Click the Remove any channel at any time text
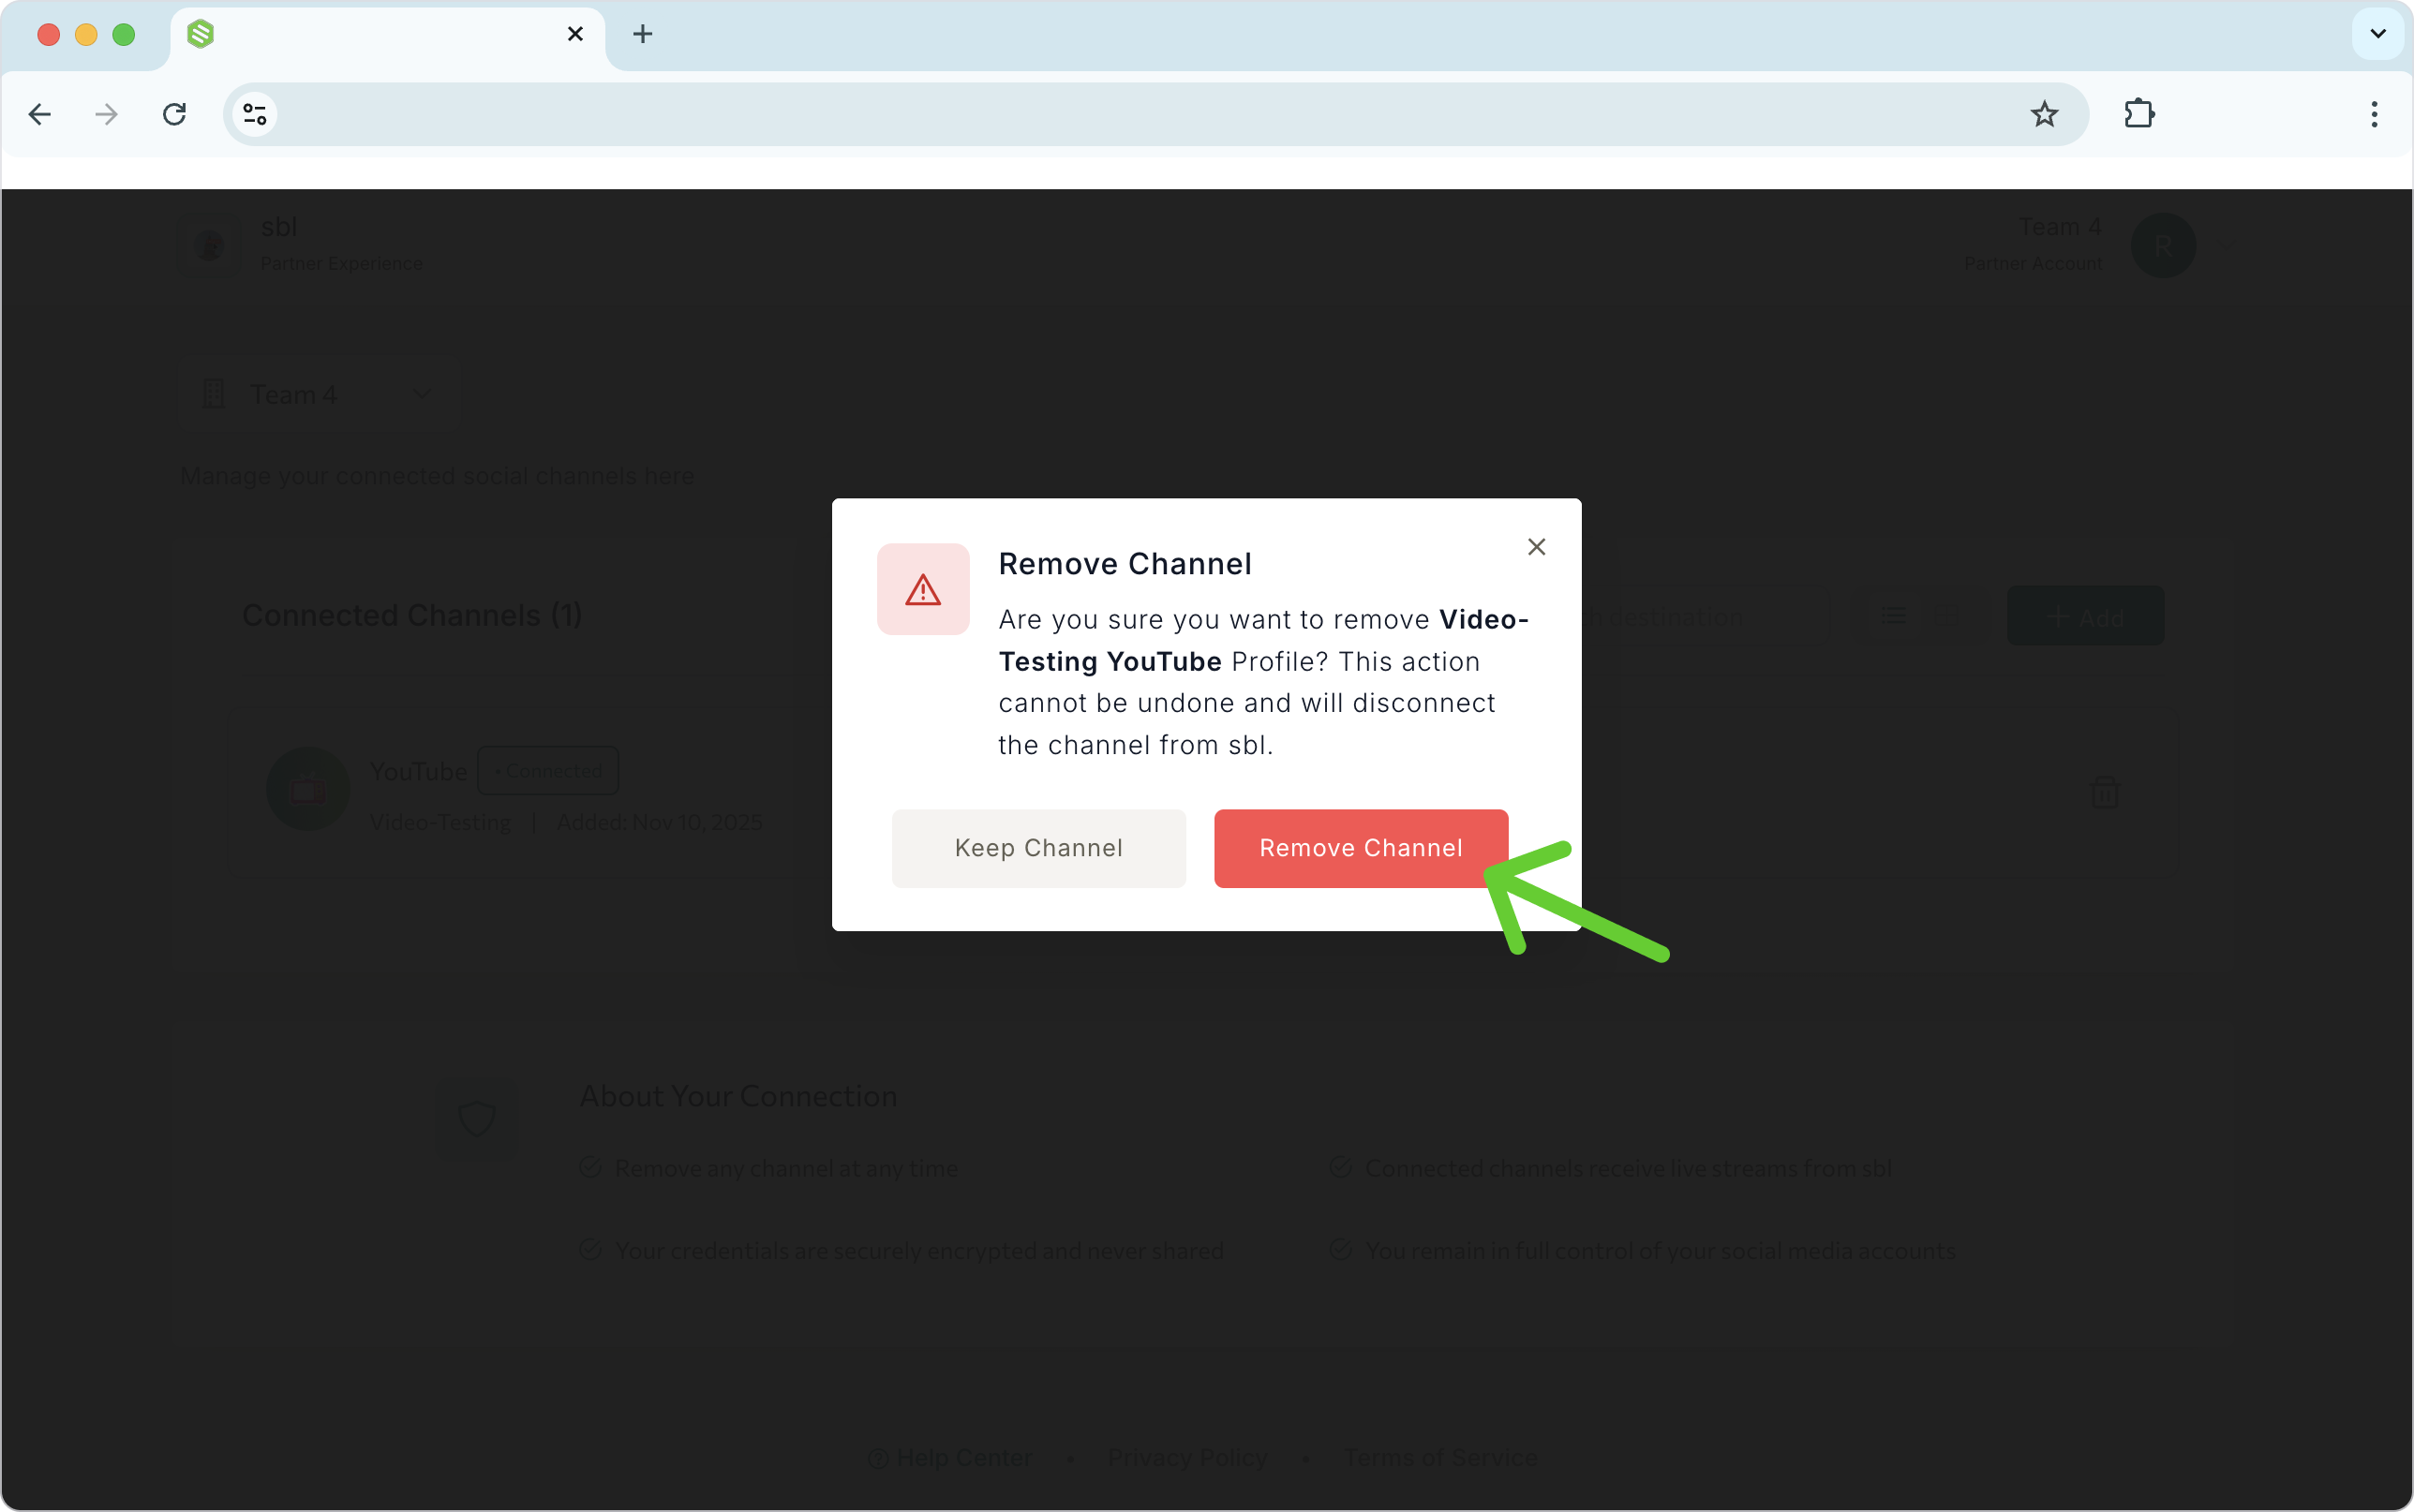The width and height of the screenshot is (2414, 1512). (x=786, y=1168)
